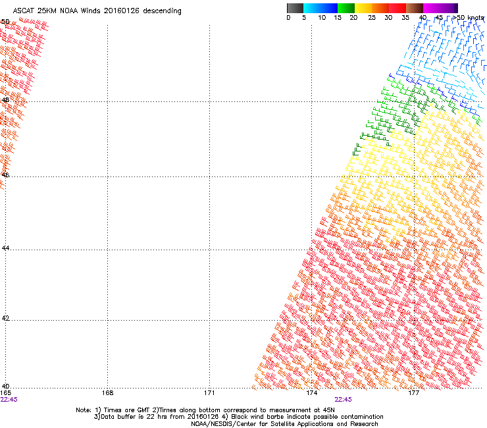Select the '35' legend scale label
The image size is (487, 428).
(405, 18)
